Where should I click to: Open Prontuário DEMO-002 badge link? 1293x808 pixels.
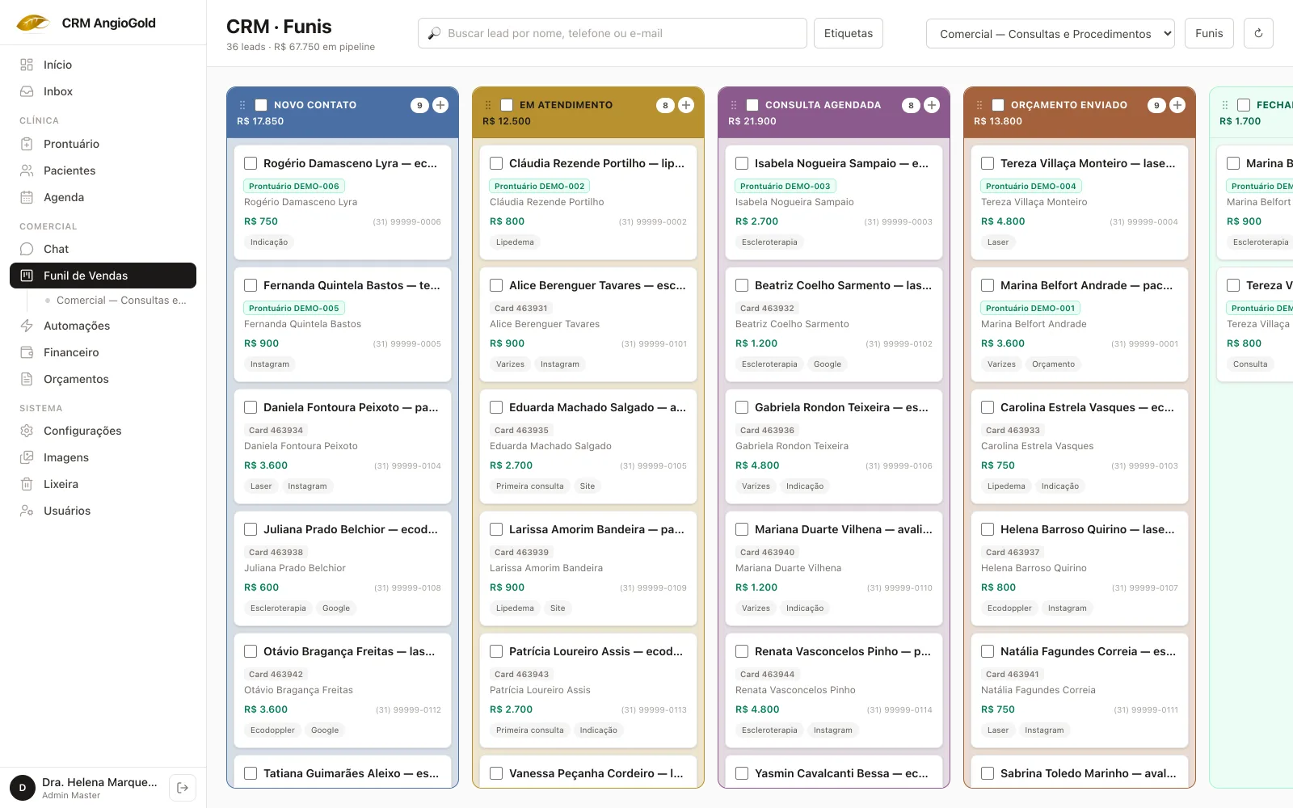540,186
